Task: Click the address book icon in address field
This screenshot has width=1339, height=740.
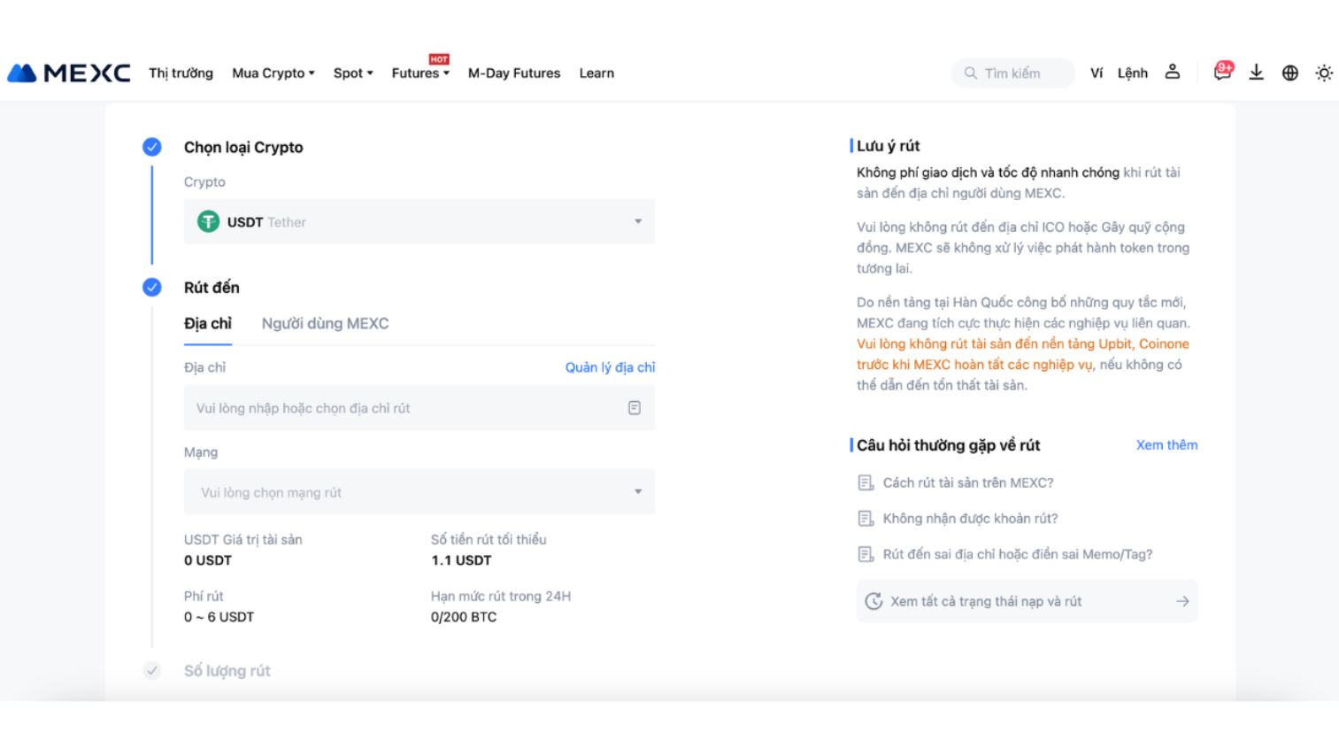Action: 635,408
